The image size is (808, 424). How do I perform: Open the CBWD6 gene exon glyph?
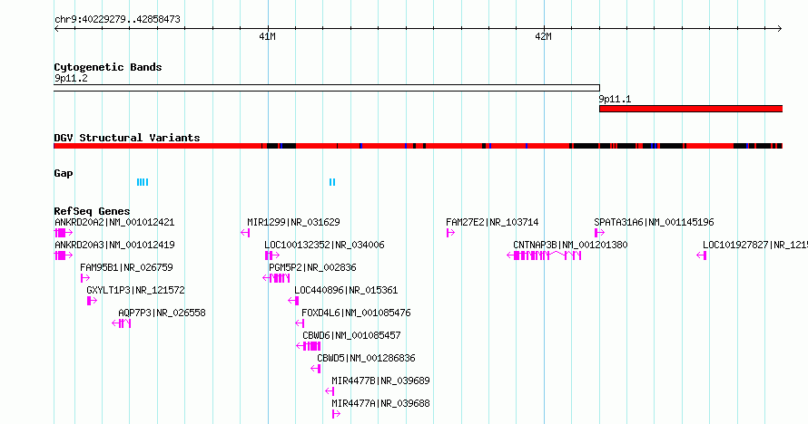[x=309, y=346]
